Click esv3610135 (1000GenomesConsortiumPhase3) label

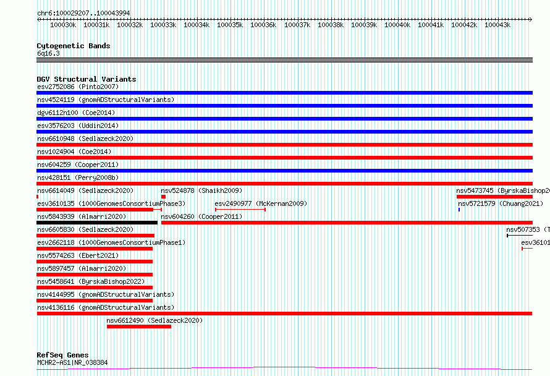coord(111,203)
